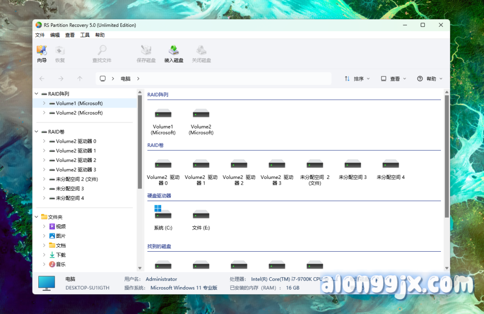Screen dimensions: 484x314
Task: Click the main pane vertical scrollbar
Action: coord(447,156)
